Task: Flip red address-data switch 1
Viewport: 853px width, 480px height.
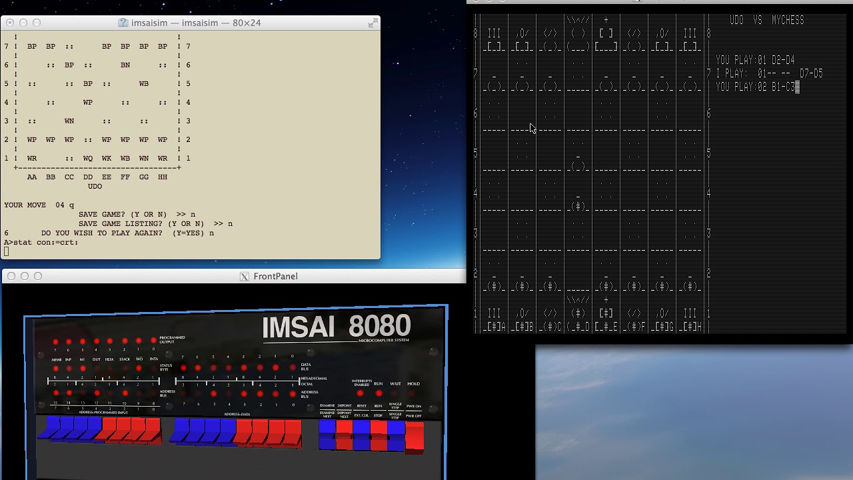Action: pos(275,433)
